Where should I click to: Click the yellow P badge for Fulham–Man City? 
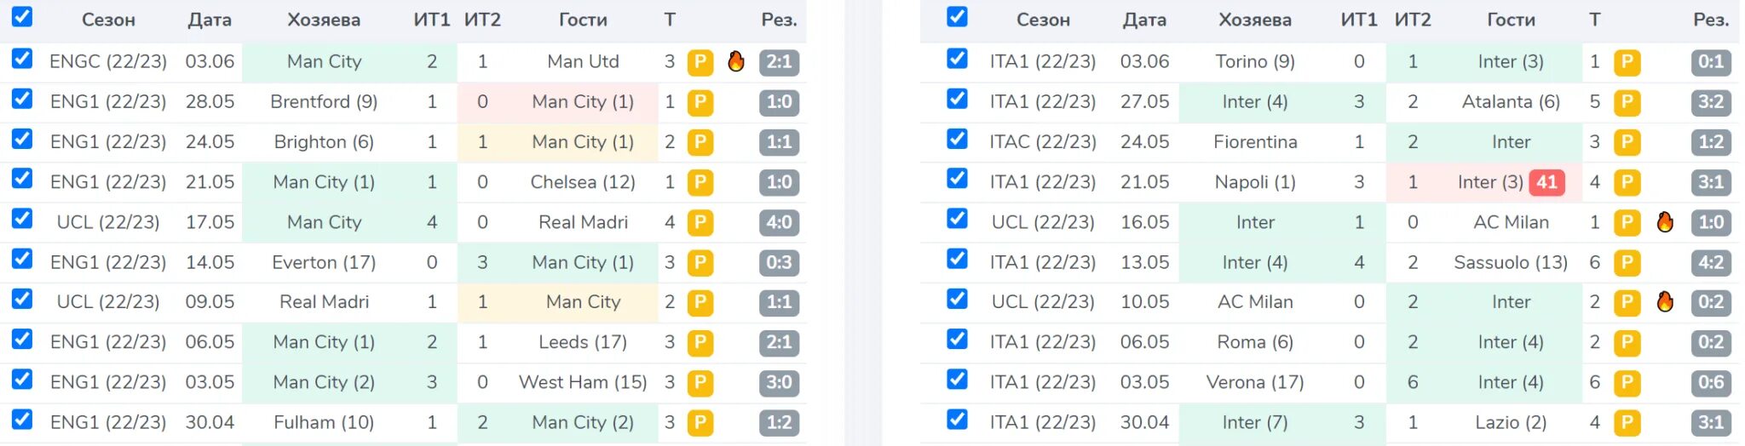pyautogui.click(x=700, y=423)
